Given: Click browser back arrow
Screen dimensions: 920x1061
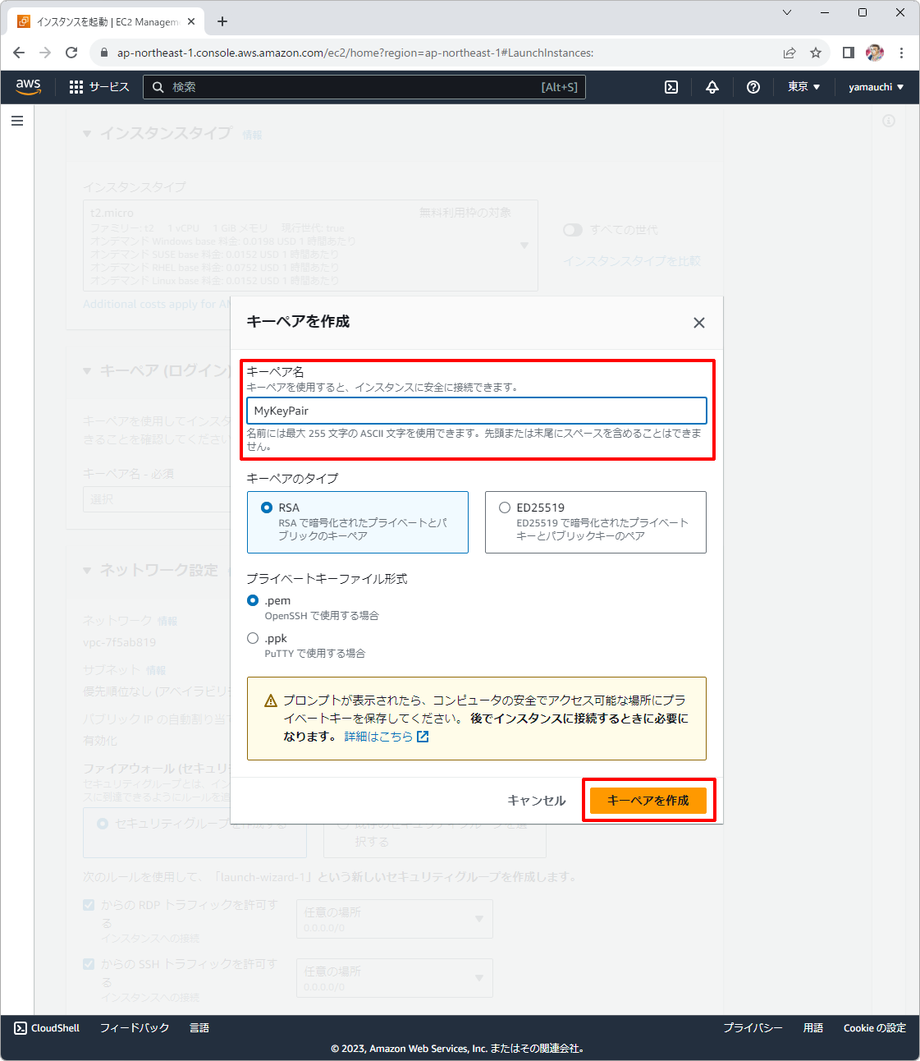Looking at the screenshot, I should pos(19,53).
